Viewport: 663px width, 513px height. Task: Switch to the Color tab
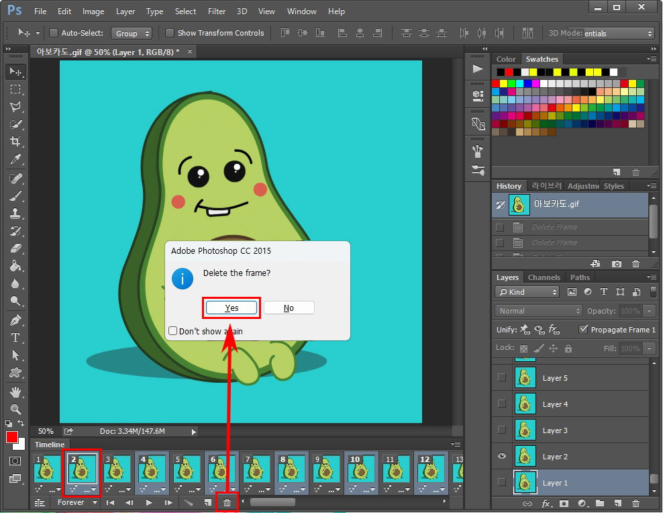click(x=506, y=59)
